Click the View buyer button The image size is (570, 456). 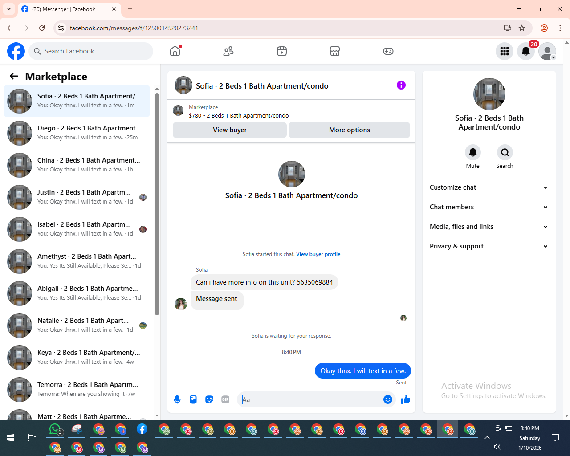tap(230, 130)
